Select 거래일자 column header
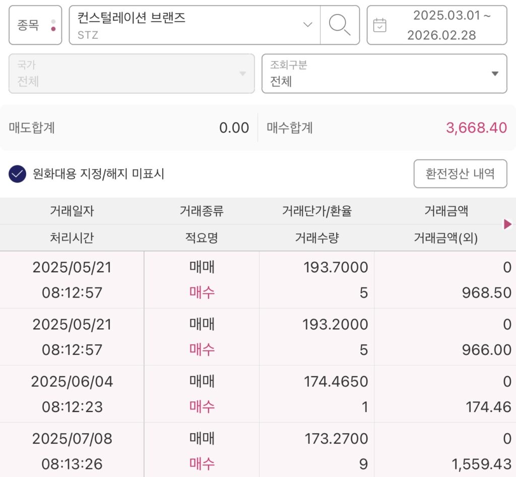 [x=72, y=211]
